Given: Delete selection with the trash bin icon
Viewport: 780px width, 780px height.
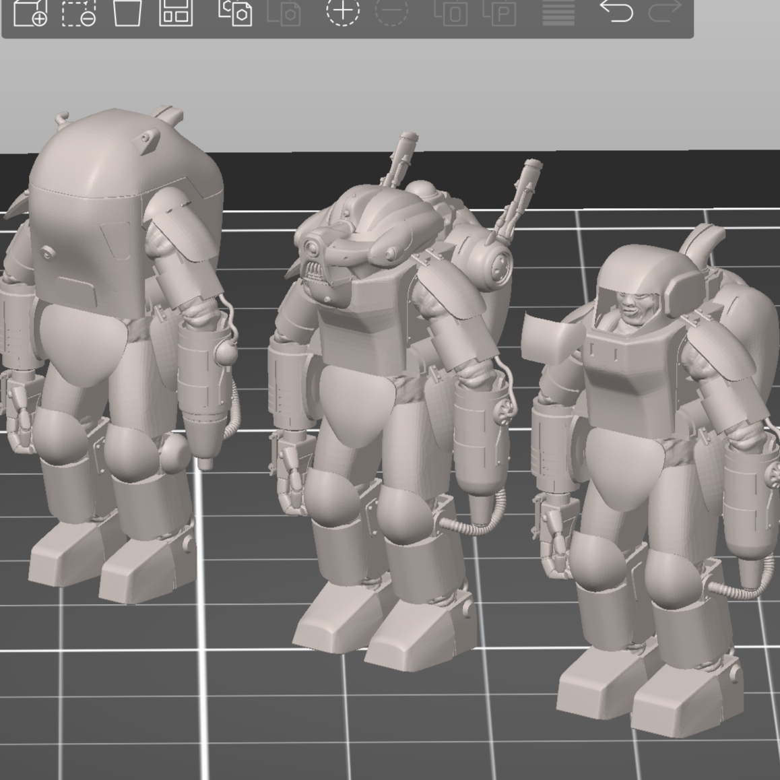Looking at the screenshot, I should [x=127, y=12].
